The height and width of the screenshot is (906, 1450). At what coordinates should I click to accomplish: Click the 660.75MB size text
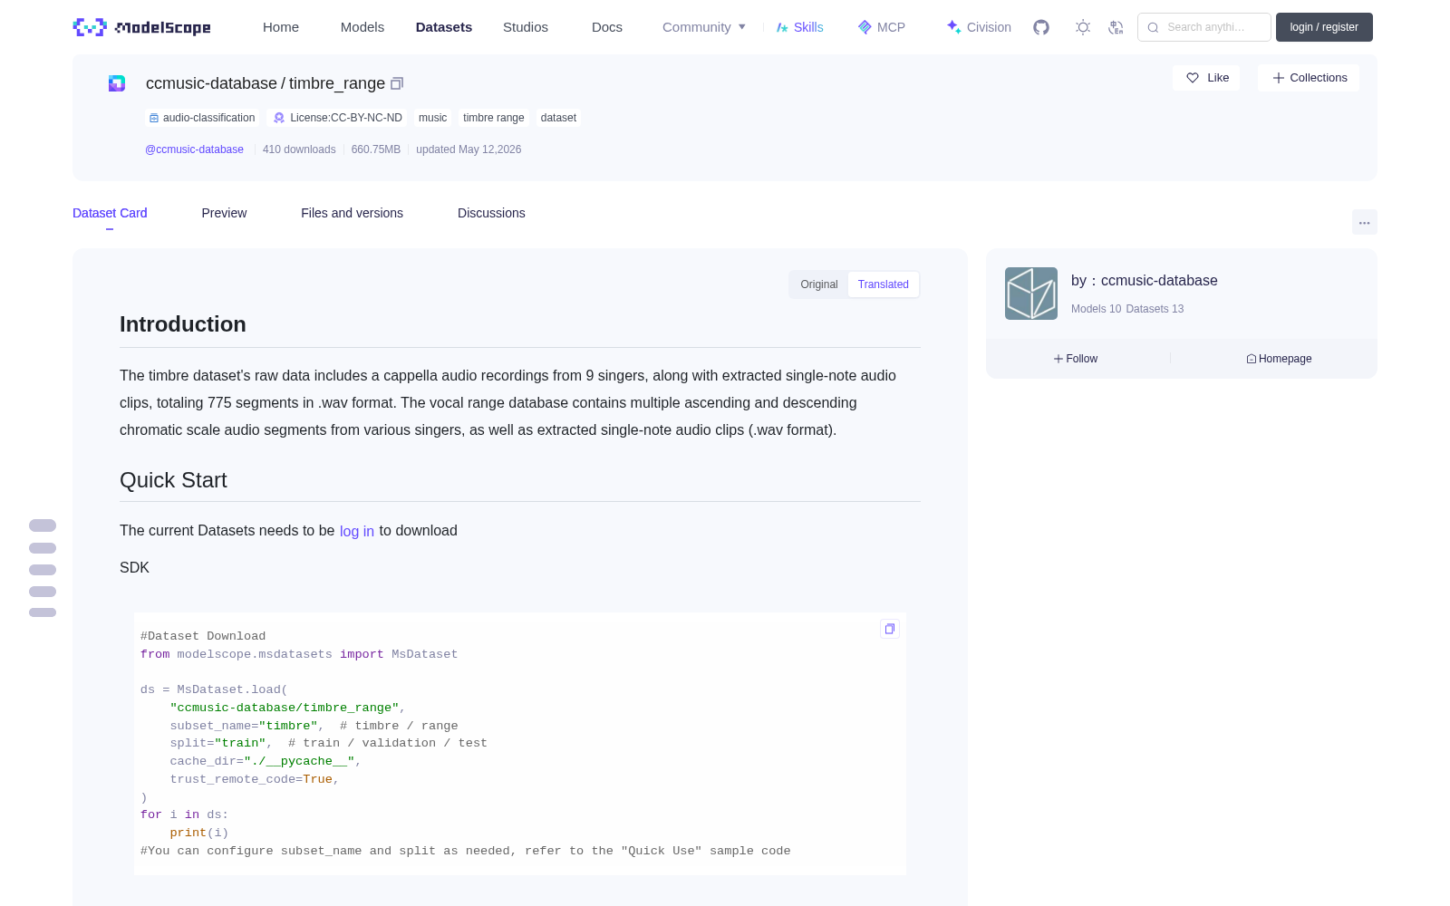pyautogui.click(x=376, y=149)
